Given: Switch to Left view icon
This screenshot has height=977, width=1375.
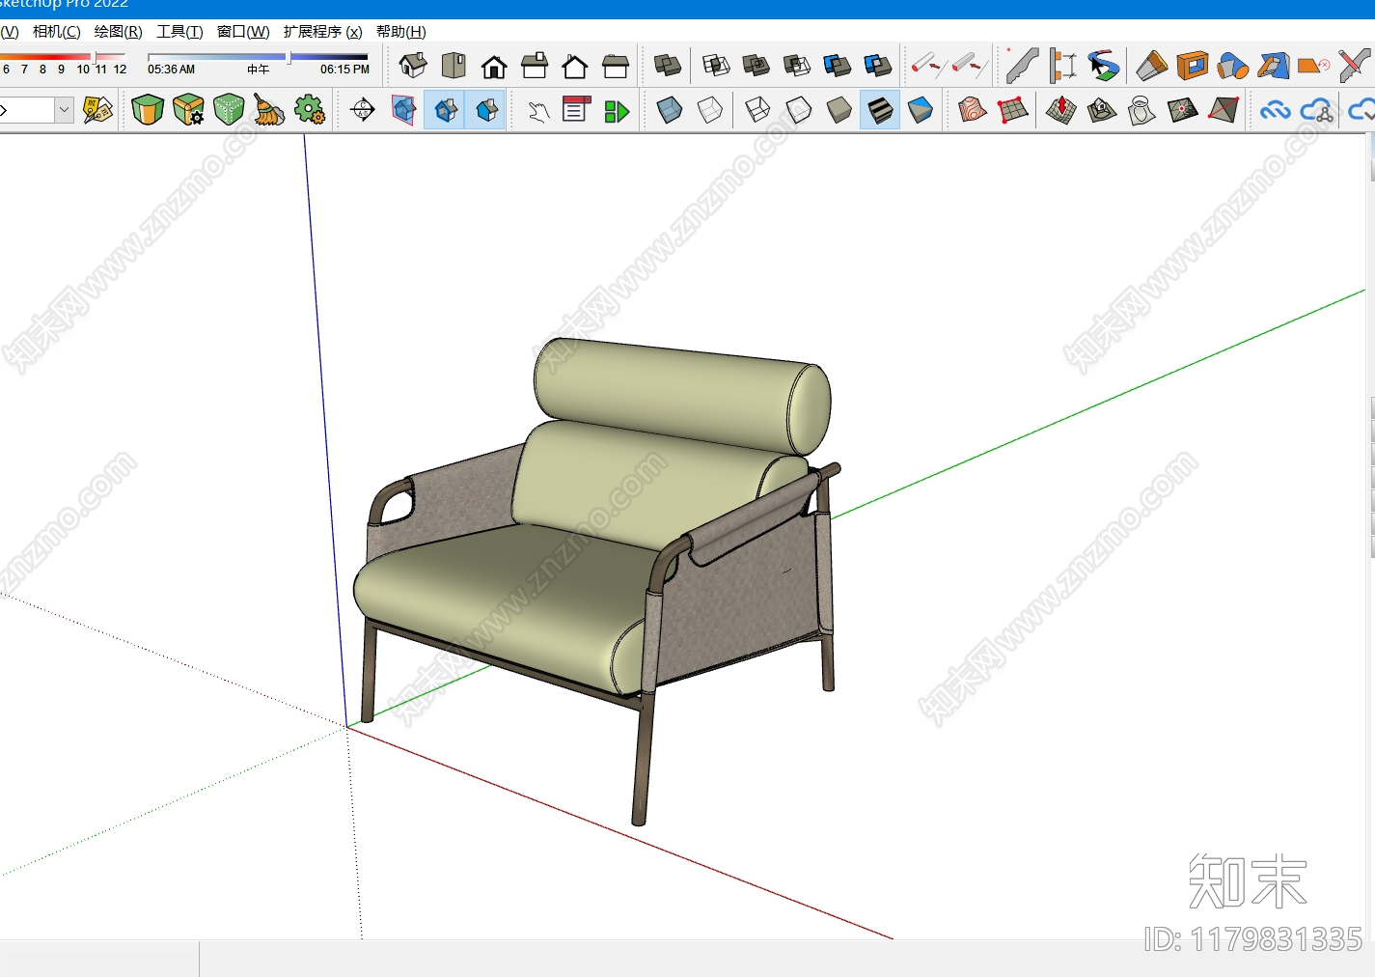Looking at the screenshot, I should [616, 66].
